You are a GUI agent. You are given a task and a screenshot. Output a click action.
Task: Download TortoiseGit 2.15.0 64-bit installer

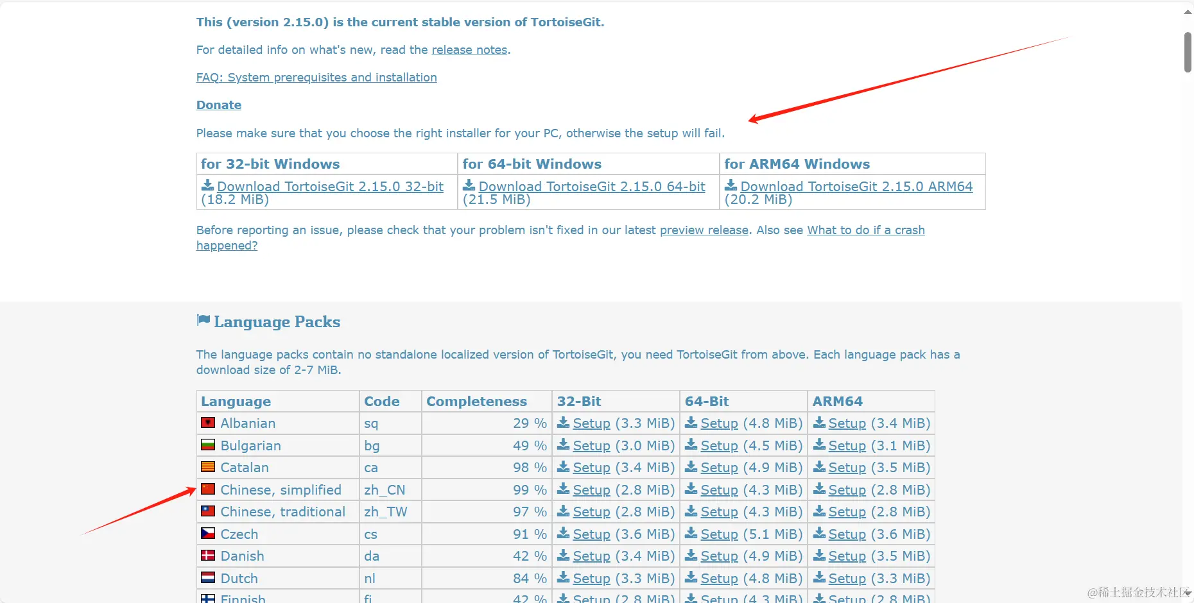[592, 187]
